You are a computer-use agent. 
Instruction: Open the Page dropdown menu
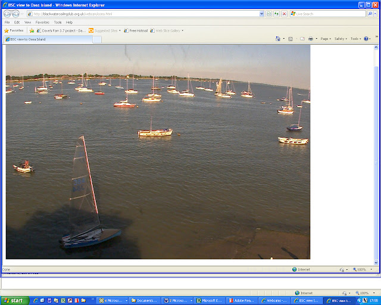tap(326, 39)
